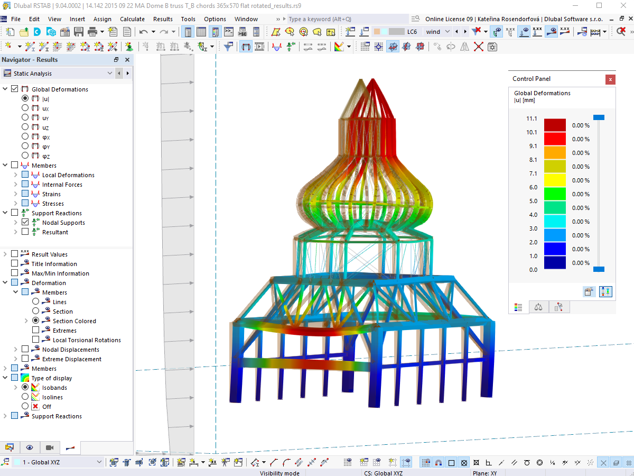The height and width of the screenshot is (476, 634).
Task: Select the Isolines display radio button
Action: click(25, 397)
